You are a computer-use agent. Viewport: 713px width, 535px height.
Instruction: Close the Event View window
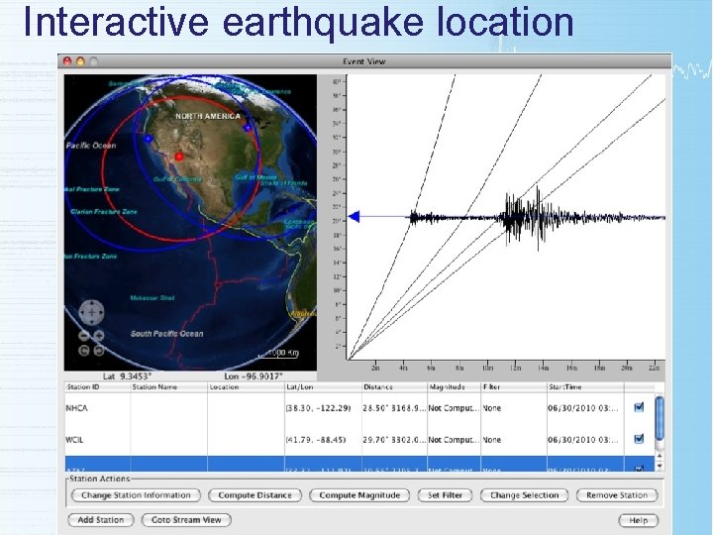[67, 61]
